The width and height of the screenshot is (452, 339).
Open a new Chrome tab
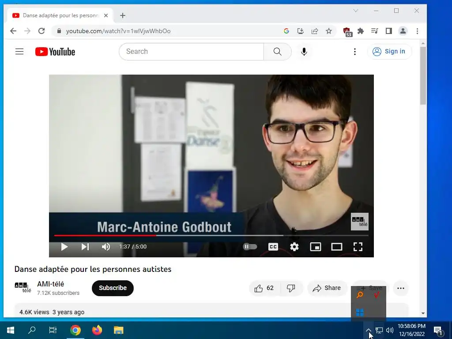123,15
